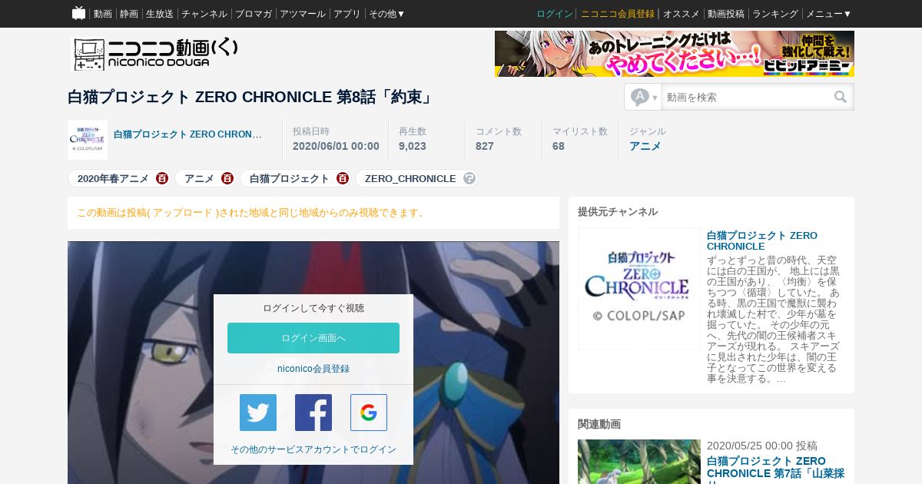Click posting date 2020/06/01 00:00

click(x=336, y=146)
